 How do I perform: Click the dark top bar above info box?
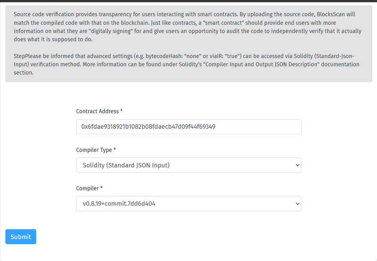(188, 1)
